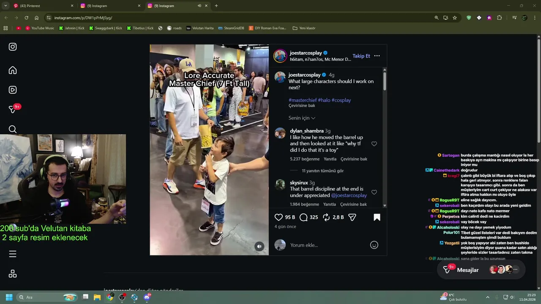Open the 'Yeni klasör' bookmarks folder
This screenshot has height=304, width=541.
[304, 28]
